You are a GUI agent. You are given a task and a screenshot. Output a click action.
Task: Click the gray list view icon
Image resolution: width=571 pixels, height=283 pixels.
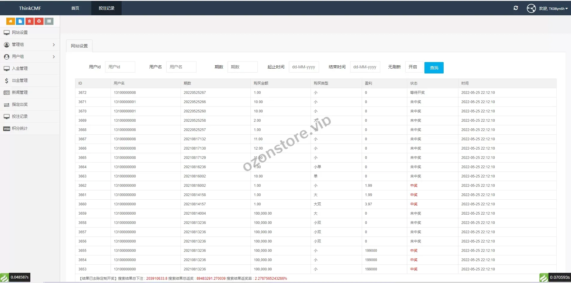click(49, 21)
